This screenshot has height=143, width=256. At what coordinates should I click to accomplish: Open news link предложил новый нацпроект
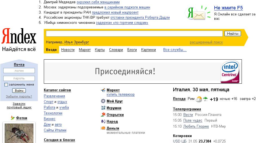(x=115, y=12)
